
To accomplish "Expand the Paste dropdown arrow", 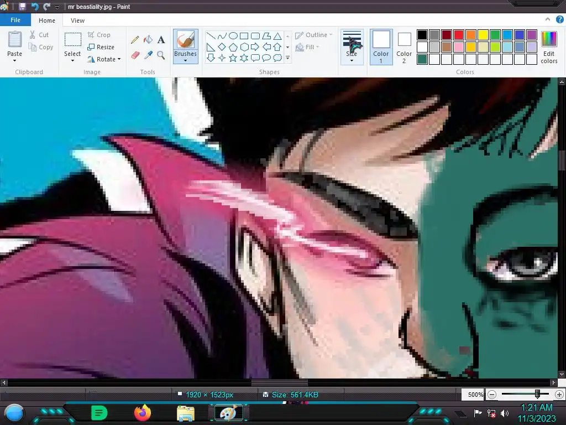I will tap(15, 61).
